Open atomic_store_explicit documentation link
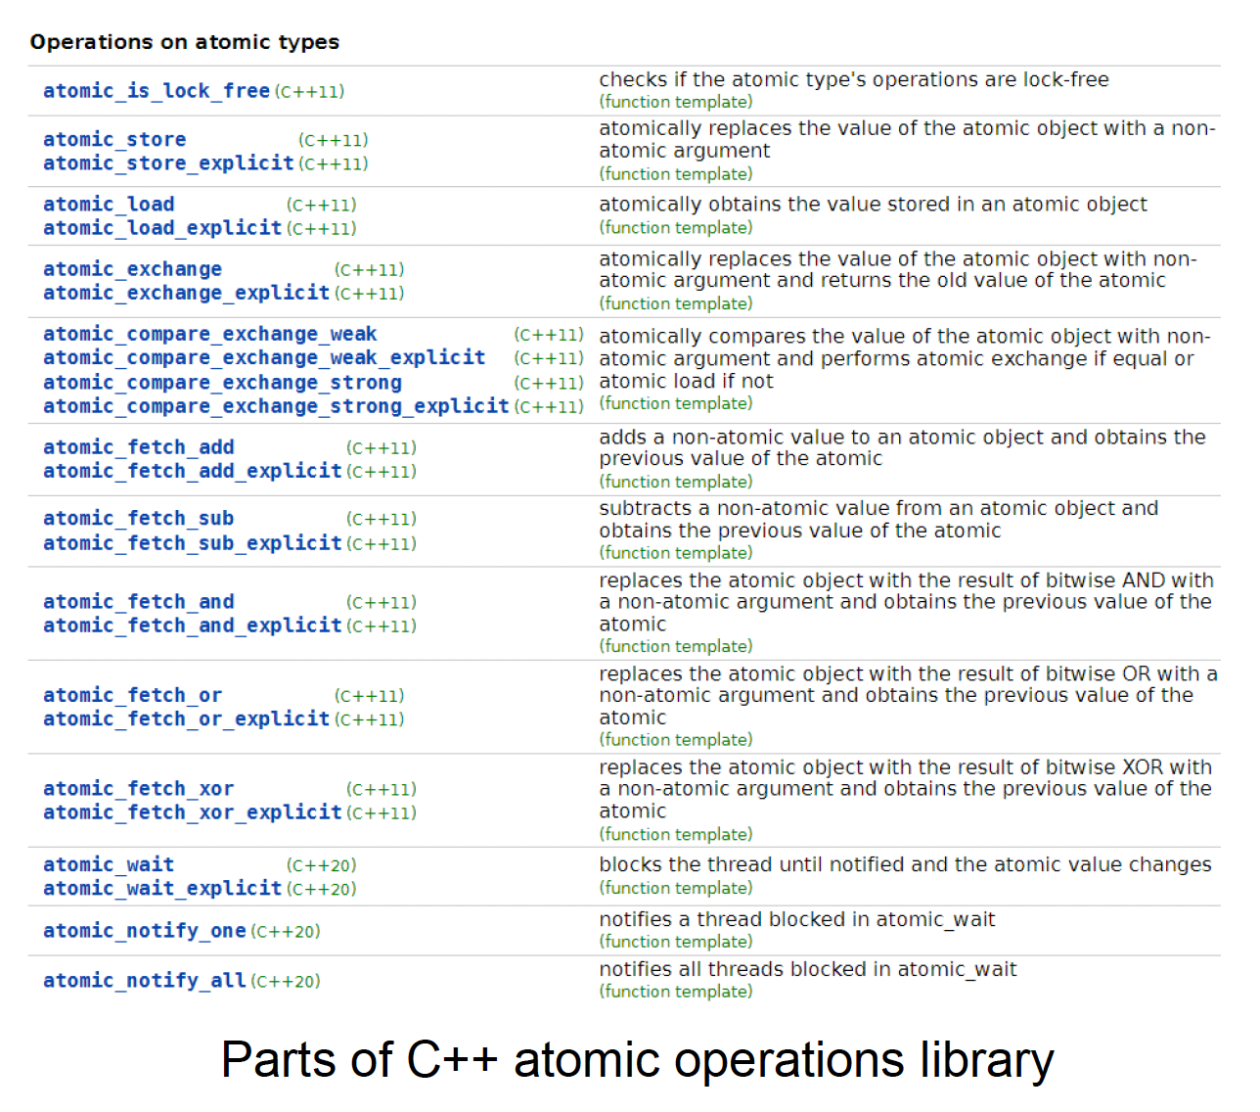1260x1112 pixels. (x=168, y=163)
